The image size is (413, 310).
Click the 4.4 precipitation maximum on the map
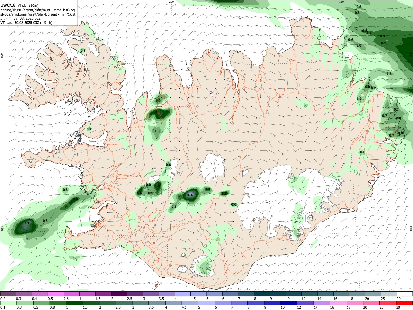pyautogui.click(x=190, y=195)
